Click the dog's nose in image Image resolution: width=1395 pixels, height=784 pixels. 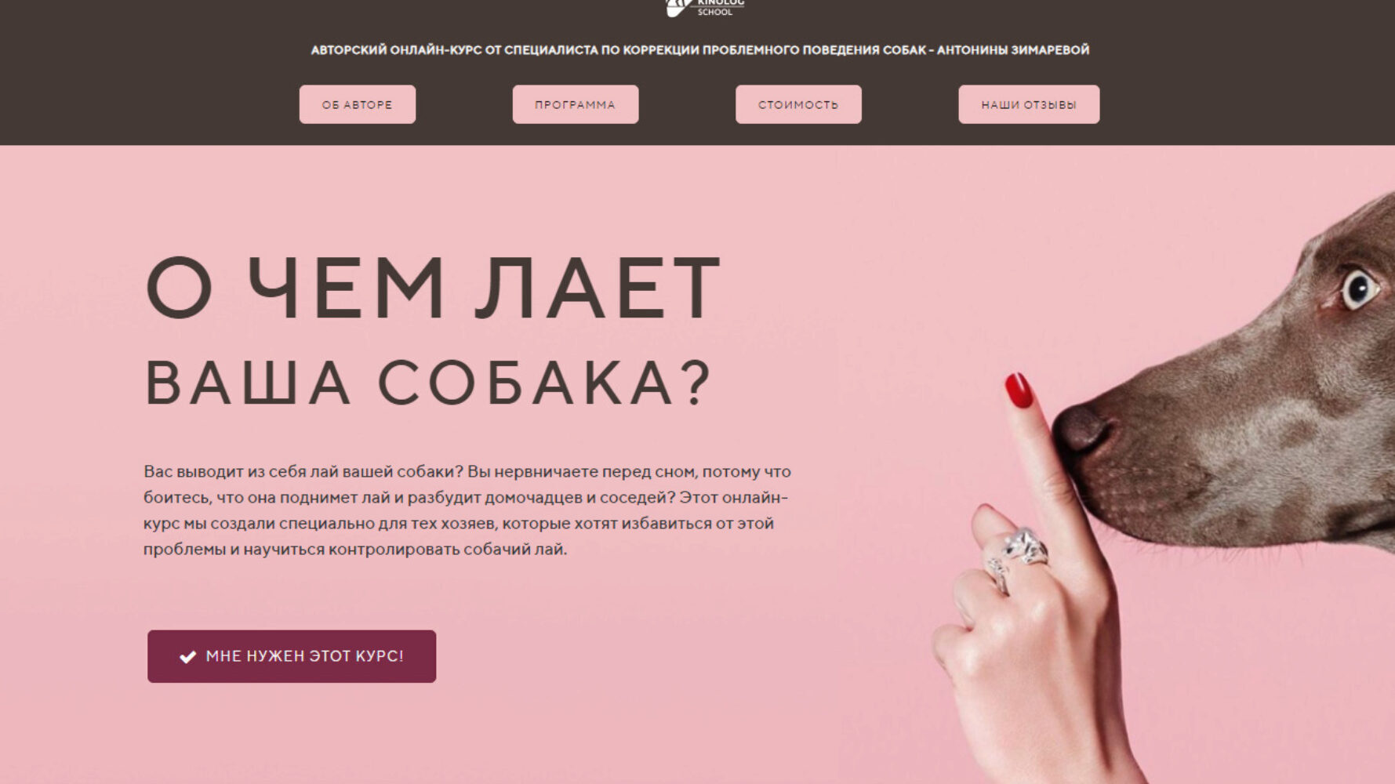pos(1082,429)
